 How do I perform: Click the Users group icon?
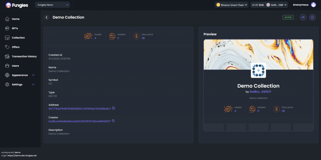coord(7,66)
